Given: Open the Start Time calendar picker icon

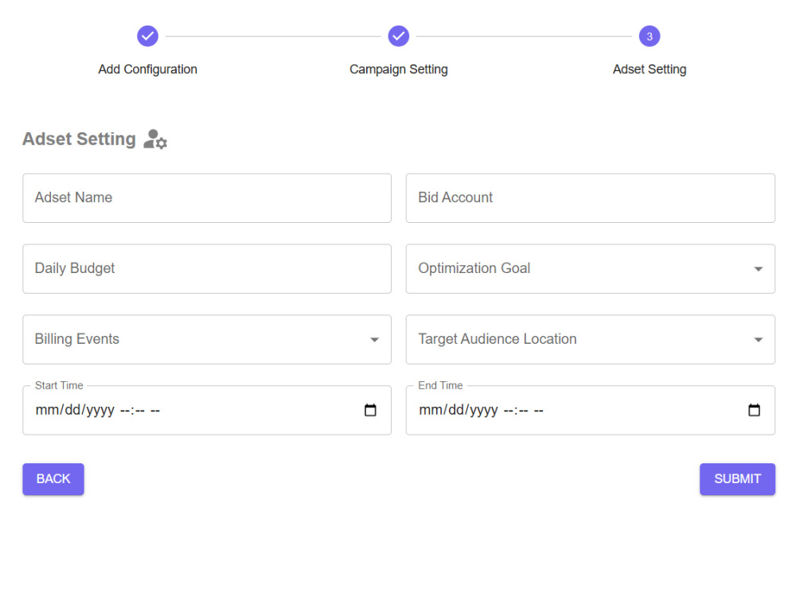Looking at the screenshot, I should [x=370, y=410].
